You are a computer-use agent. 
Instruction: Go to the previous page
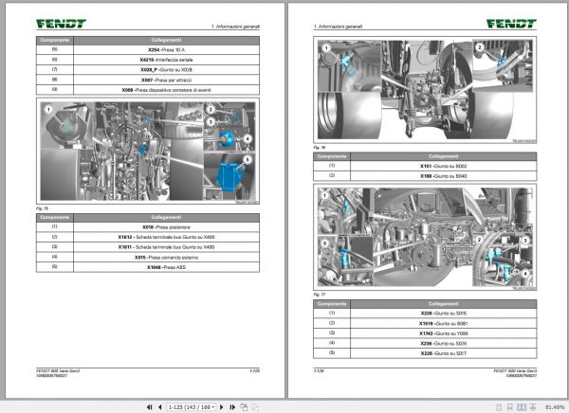pyautogui.click(x=159, y=407)
